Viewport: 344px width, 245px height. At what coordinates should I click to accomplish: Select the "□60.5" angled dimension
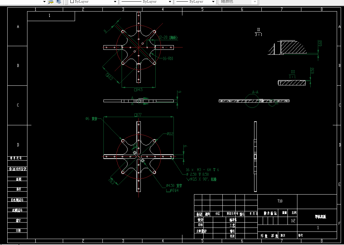(x=109, y=77)
